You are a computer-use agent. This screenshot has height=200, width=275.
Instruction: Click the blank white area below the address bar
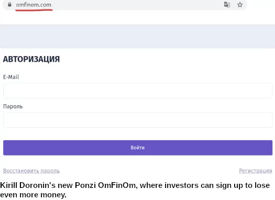(137, 17)
